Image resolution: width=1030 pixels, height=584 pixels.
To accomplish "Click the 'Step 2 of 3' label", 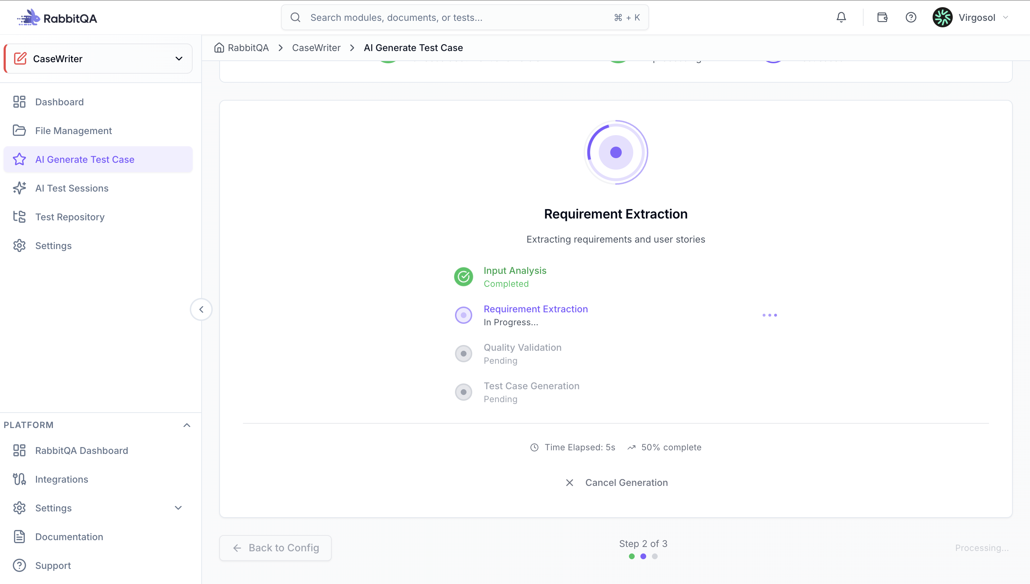I will click(643, 544).
